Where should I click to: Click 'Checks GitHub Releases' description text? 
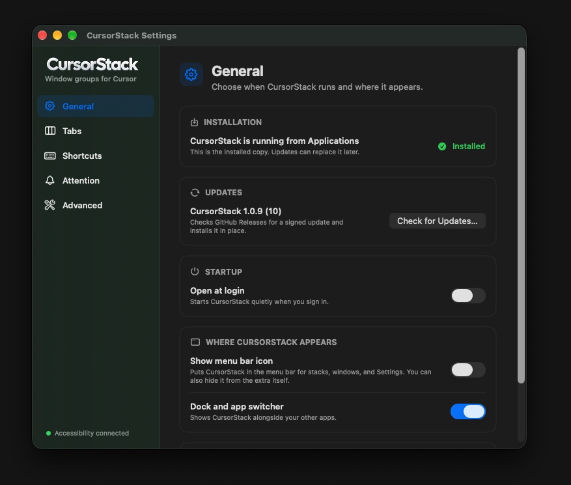(x=266, y=227)
